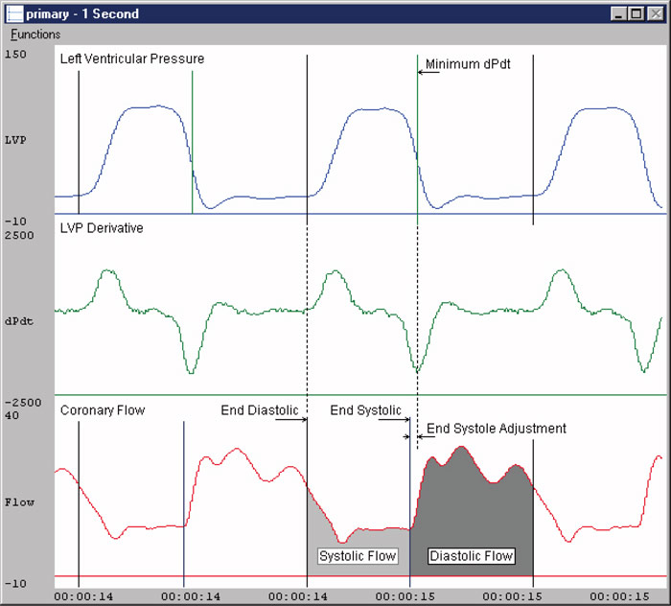Minimize the primary window
Screen dimensions: 671x606
[x=619, y=14]
